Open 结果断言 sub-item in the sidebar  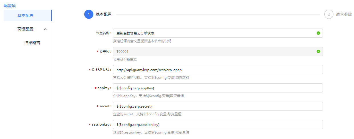(32, 43)
